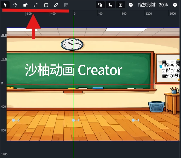
Task: Select the 沙柚动画 Creator text on blackboard
Action: (74, 70)
